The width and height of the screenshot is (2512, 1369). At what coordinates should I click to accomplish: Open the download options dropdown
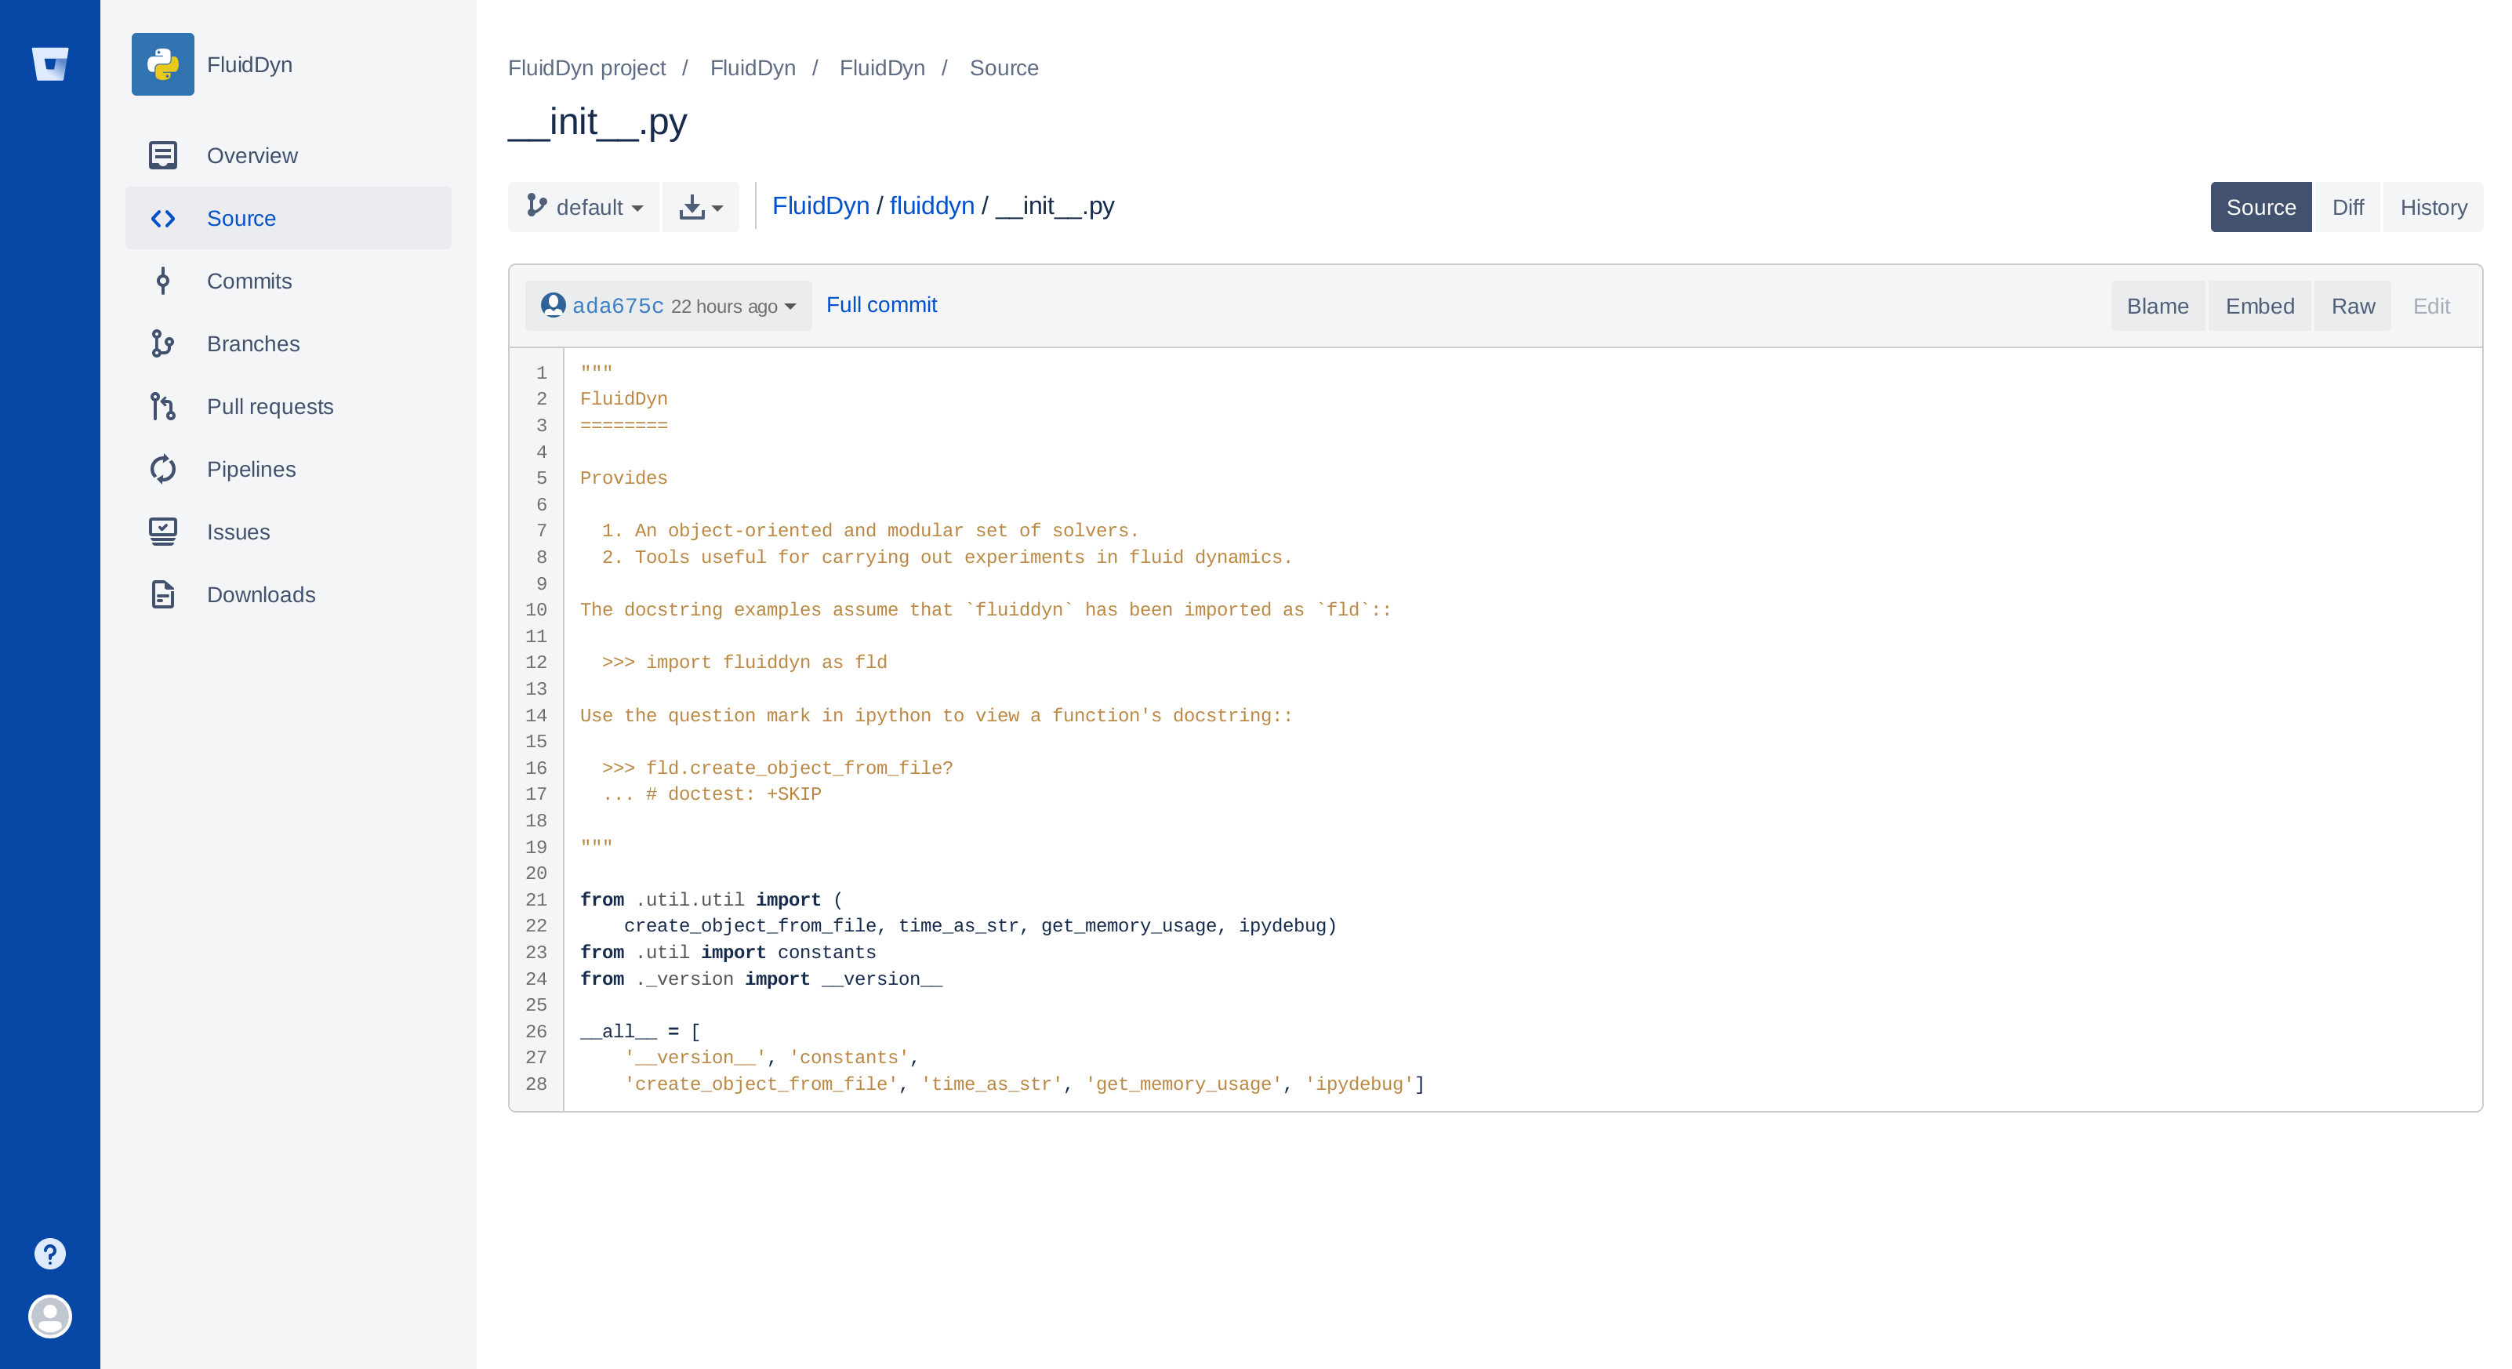pos(700,207)
